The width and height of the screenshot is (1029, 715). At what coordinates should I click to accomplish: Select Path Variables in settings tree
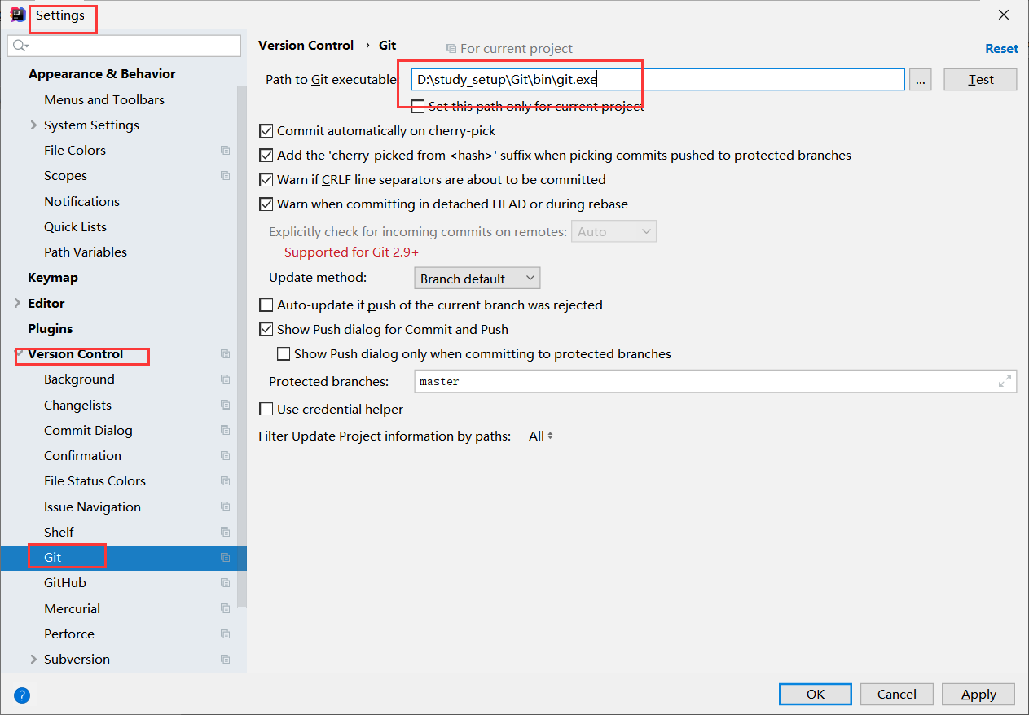[x=86, y=252]
